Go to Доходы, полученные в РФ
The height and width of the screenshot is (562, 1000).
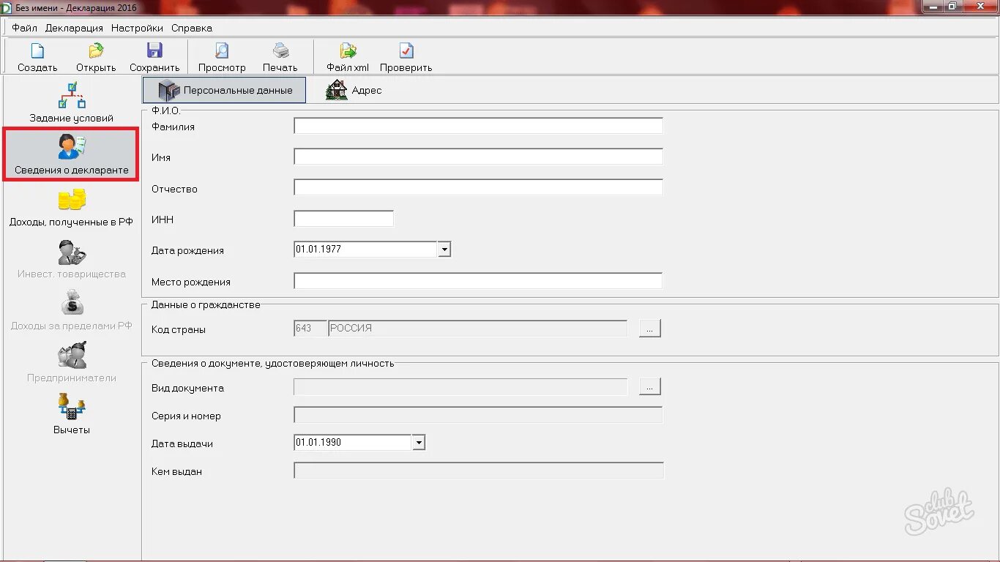pos(71,207)
